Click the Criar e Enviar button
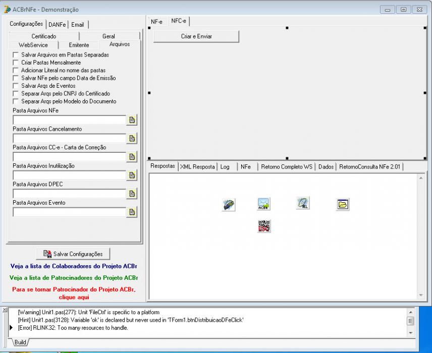The height and width of the screenshot is (353, 432). click(x=196, y=36)
